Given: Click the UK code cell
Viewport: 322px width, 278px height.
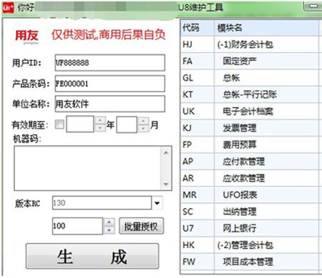Looking at the screenshot, I should click(x=197, y=111).
